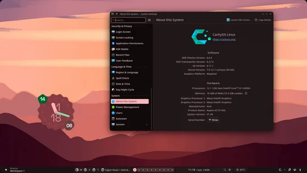Image resolution: width=307 pixels, height=173 pixels.
Task: Click the 11:18 date and time in panel
Action: [x=199, y=170]
